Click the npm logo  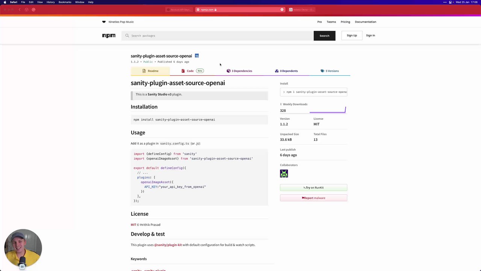[109, 36]
